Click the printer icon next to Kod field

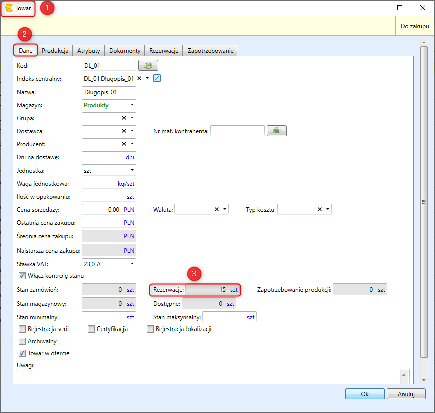[148, 65]
